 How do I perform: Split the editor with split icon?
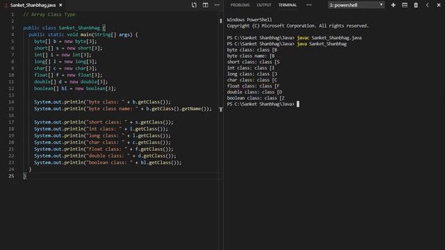point(206,5)
